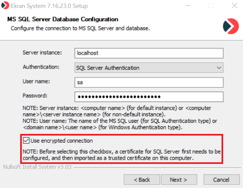Click the Ekran System 7.16.23.0 Setup title text

tap(50, 6)
